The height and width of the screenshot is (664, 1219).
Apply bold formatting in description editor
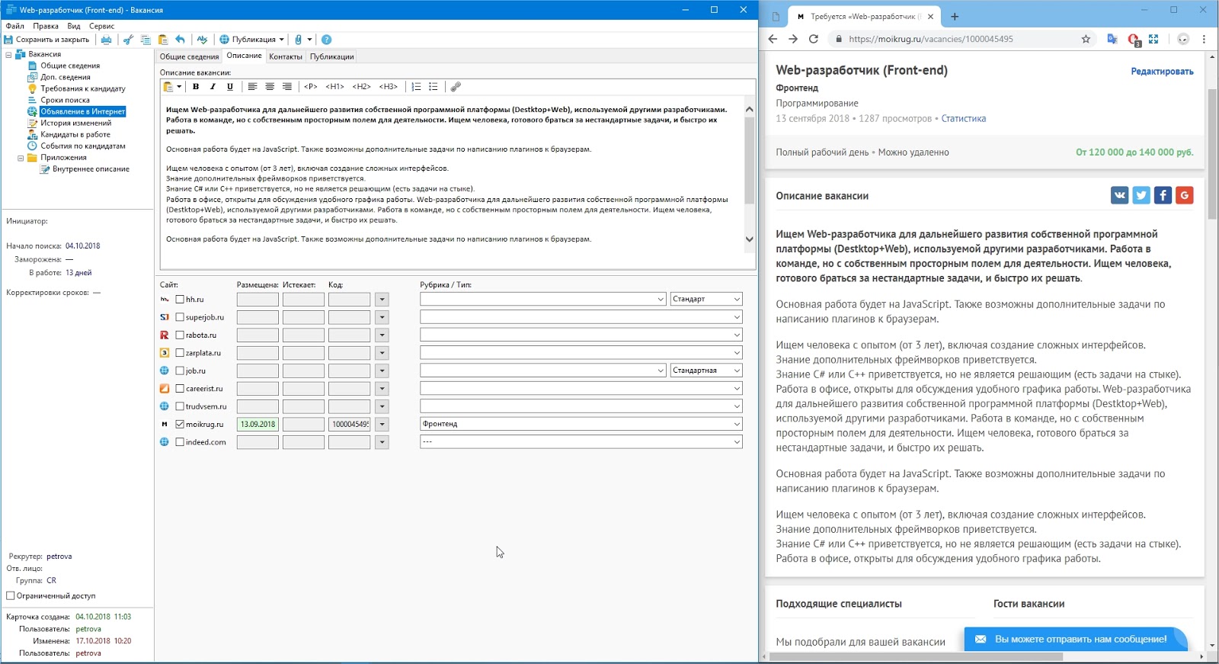(x=196, y=87)
